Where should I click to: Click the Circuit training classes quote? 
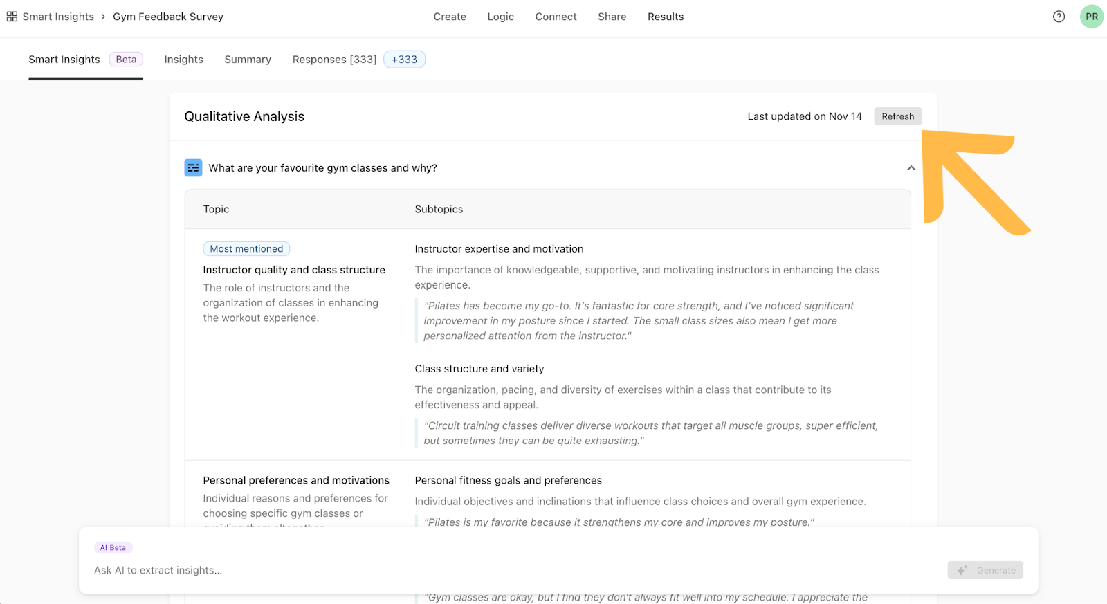(650, 433)
